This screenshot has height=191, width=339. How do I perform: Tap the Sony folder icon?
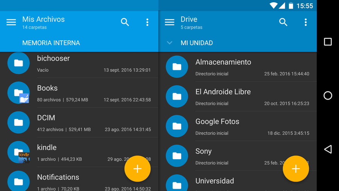177,156
